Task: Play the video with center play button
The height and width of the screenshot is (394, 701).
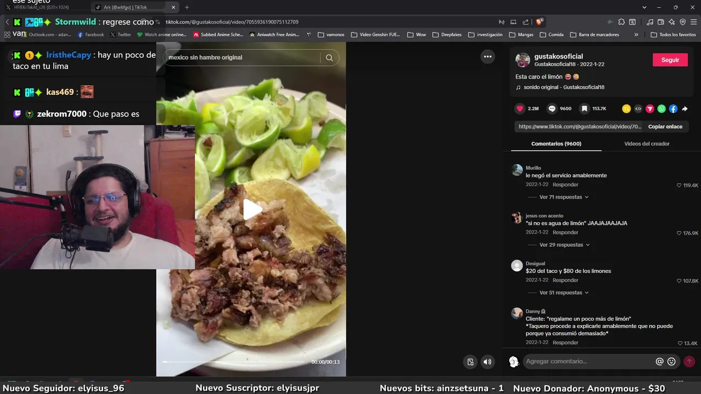Action: tap(251, 210)
